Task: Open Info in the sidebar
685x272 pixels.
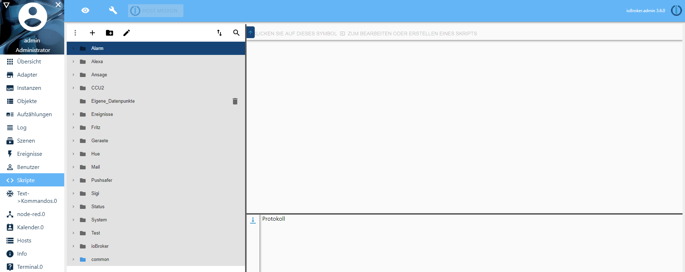Action: 32,254
